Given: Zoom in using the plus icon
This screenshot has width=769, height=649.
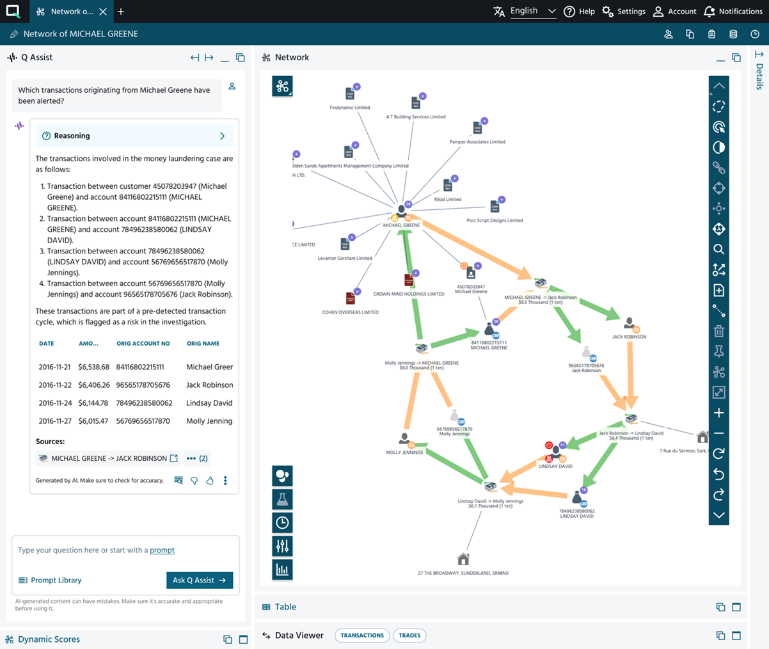Looking at the screenshot, I should pyautogui.click(x=718, y=413).
